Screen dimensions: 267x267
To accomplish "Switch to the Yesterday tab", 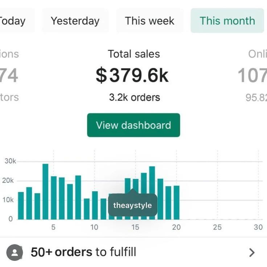I will (x=75, y=21).
